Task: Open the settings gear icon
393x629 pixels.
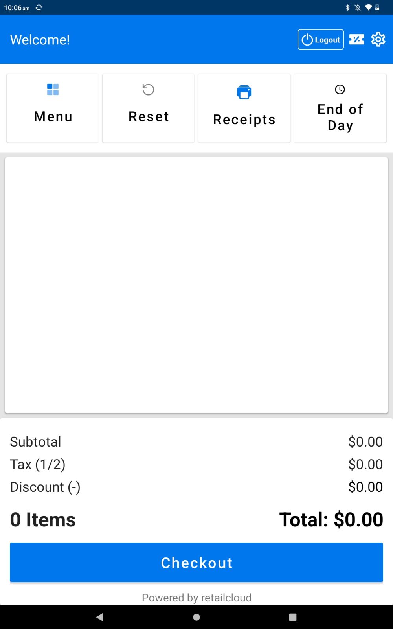Action: [378, 39]
